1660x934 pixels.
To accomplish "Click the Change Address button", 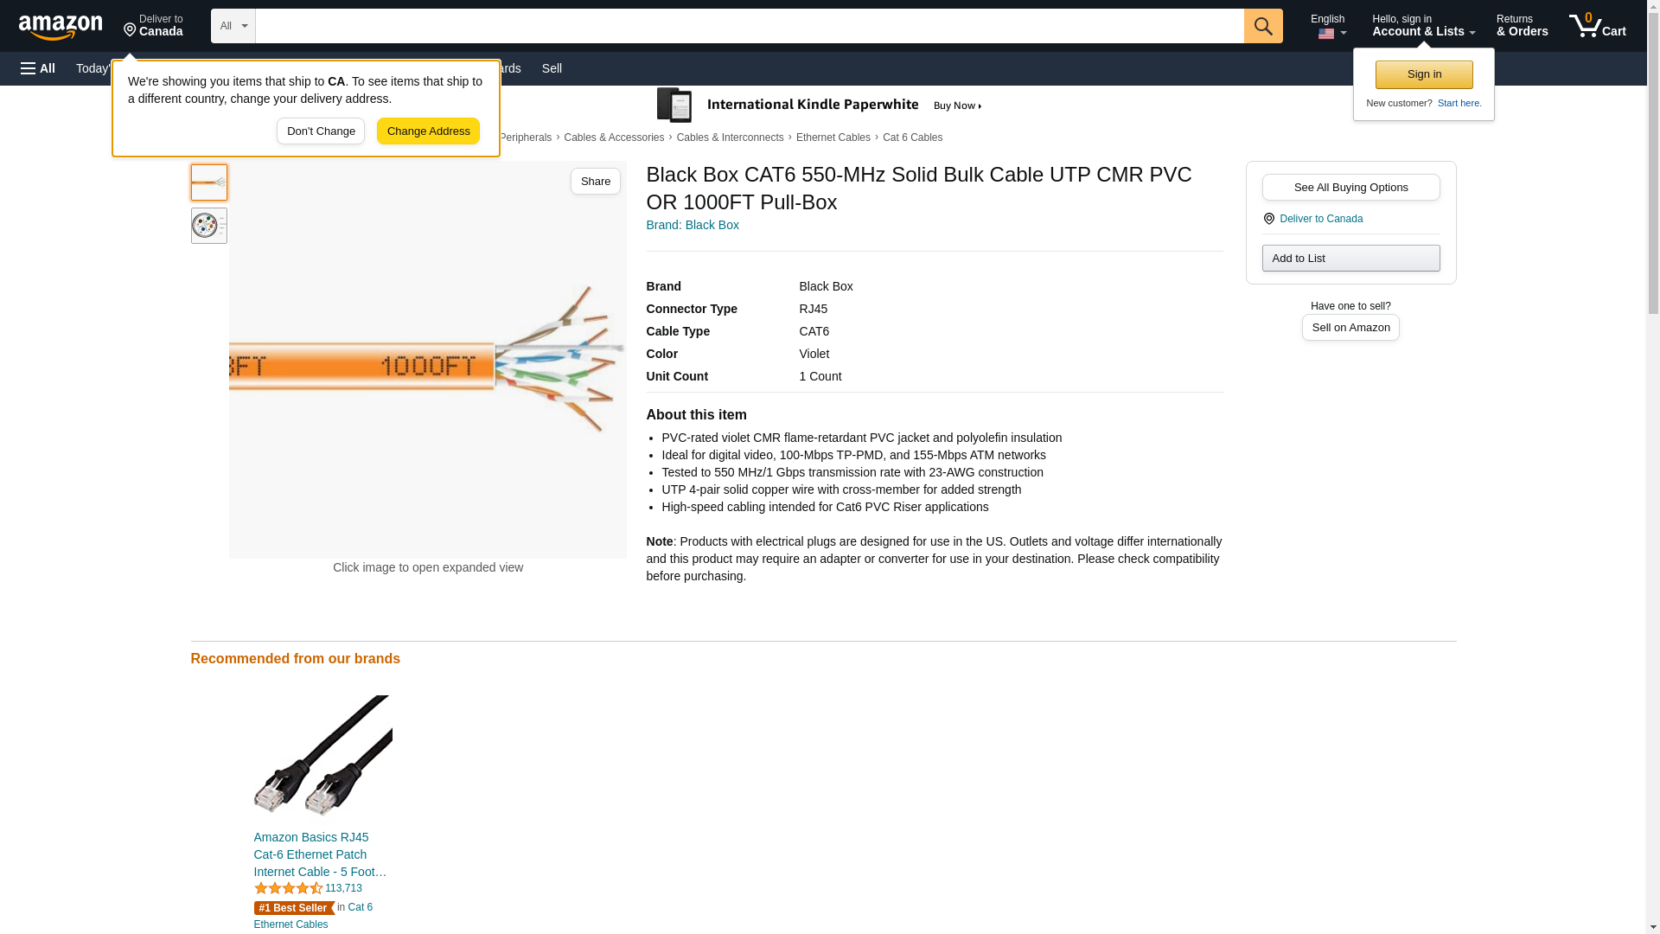I will (428, 131).
